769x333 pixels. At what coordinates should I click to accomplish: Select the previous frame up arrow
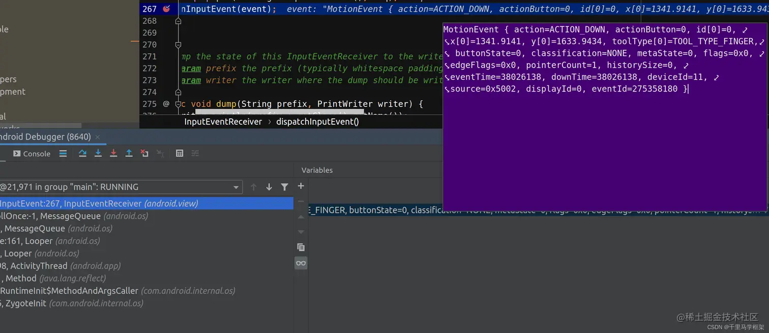pyautogui.click(x=253, y=187)
